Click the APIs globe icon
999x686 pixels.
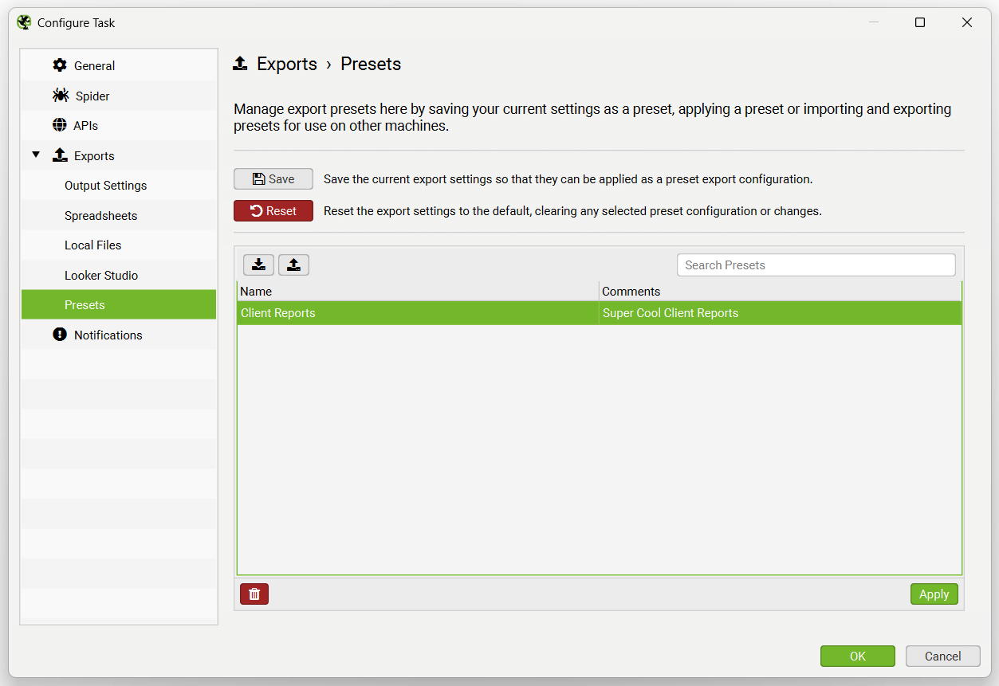coord(61,125)
